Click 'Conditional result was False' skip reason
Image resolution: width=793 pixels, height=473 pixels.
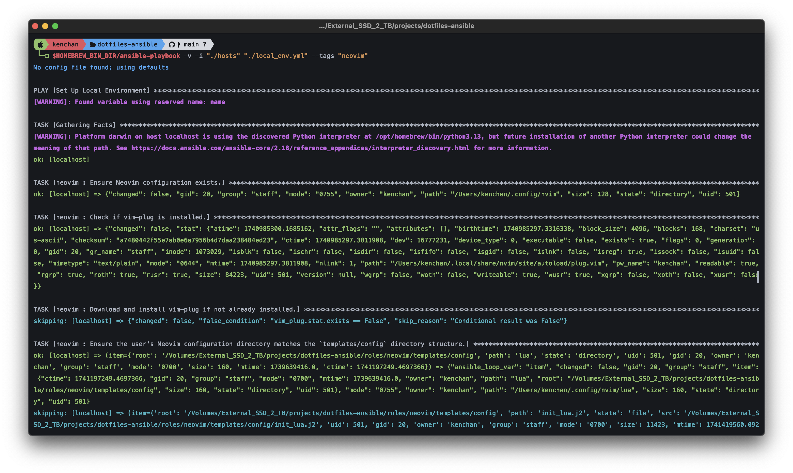point(507,321)
